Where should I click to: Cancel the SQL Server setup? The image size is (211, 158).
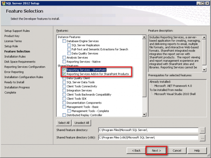(x=177, y=151)
